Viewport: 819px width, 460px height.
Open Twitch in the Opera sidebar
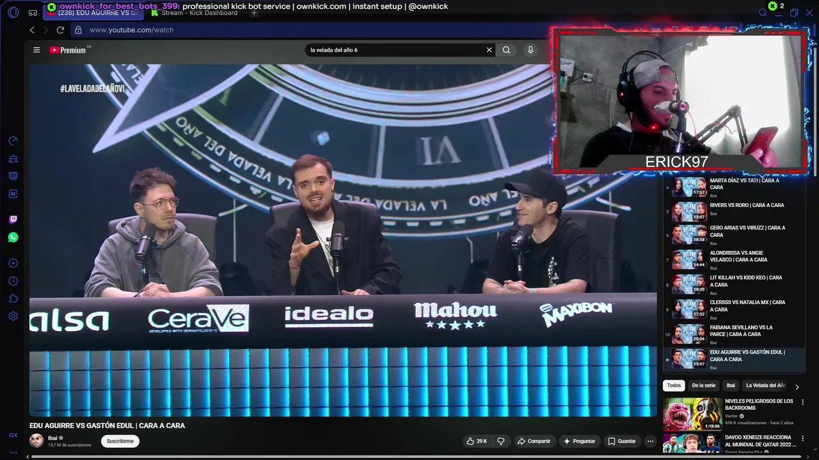[13, 220]
